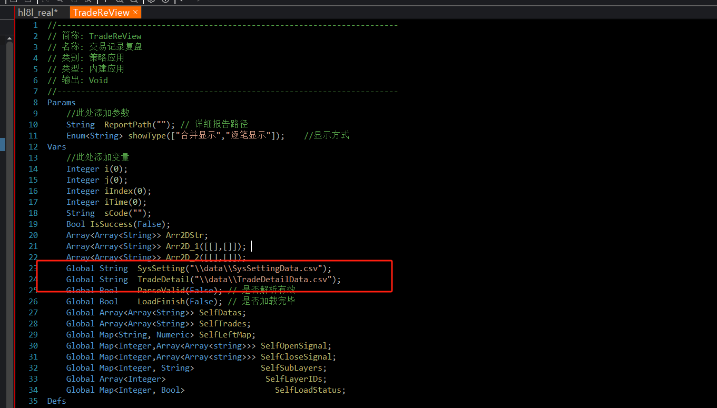The image size is (717, 408).
Task: Click 'SelfLeftMap;' variable name
Action: pyautogui.click(x=227, y=335)
